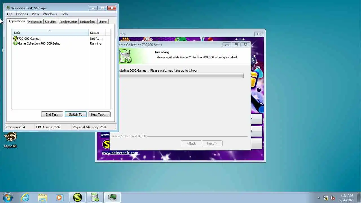
Task: Show hidden system tray icons
Action: click(x=319, y=198)
